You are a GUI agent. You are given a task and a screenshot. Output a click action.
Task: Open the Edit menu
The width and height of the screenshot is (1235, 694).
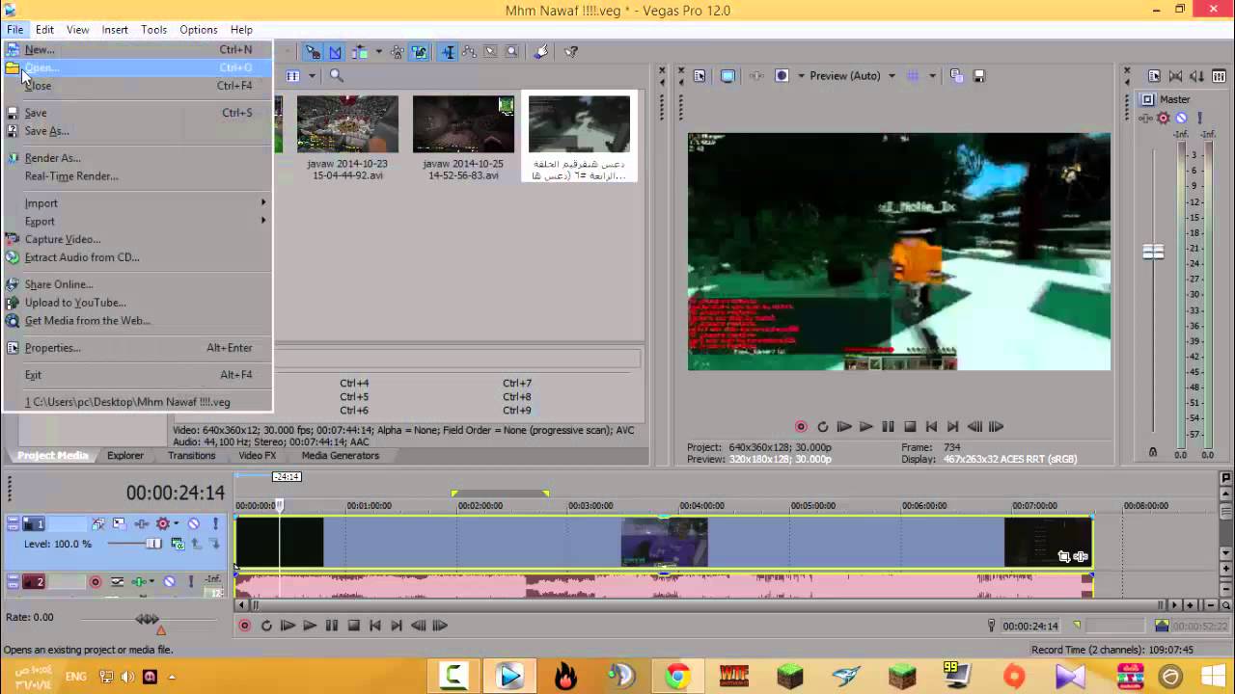(x=44, y=30)
